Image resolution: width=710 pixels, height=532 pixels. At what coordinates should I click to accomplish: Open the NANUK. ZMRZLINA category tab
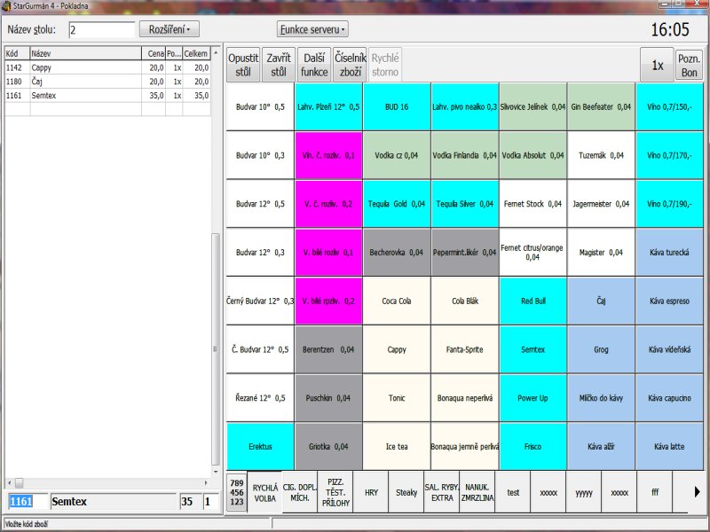[477, 492]
